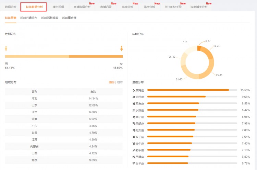This screenshot has height=170, width=257.
Task: Click the gender distribution bar
Action: click(x=64, y=56)
